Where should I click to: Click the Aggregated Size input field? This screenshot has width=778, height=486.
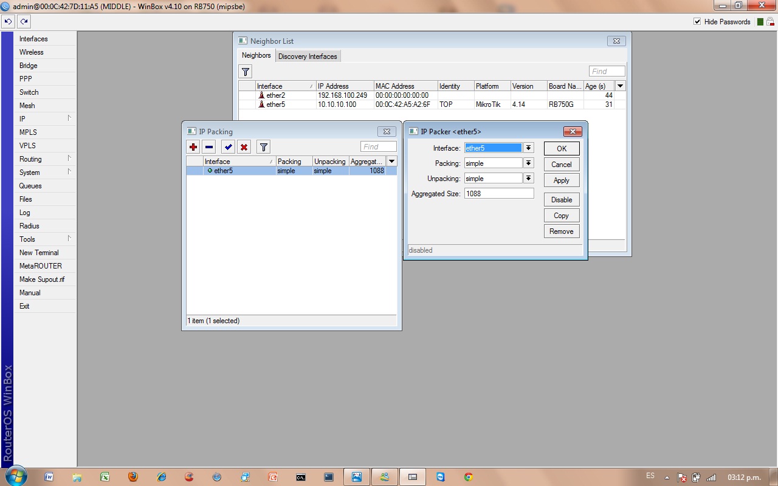(499, 193)
